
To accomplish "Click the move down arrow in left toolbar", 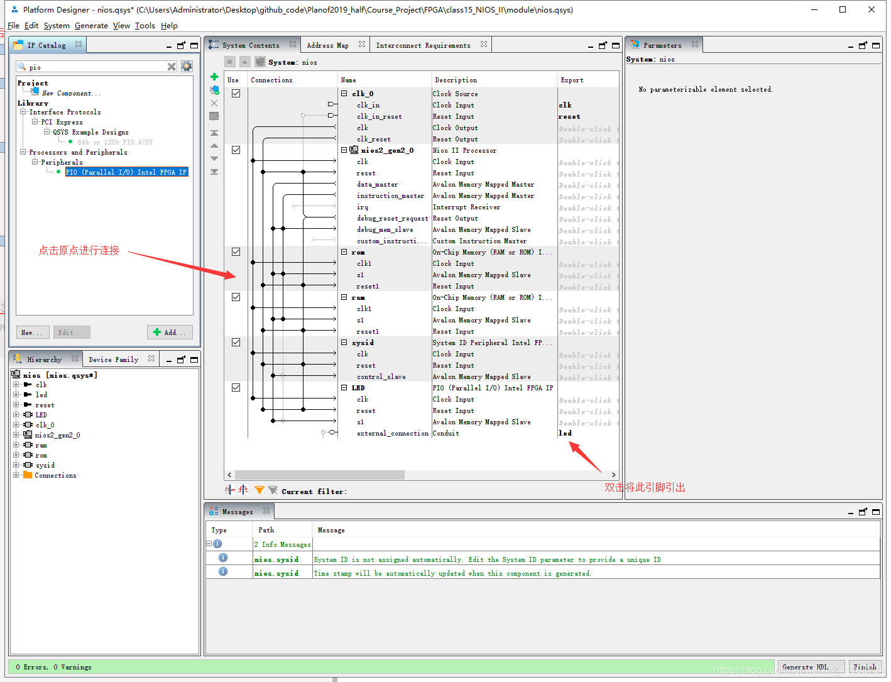I will [x=214, y=158].
